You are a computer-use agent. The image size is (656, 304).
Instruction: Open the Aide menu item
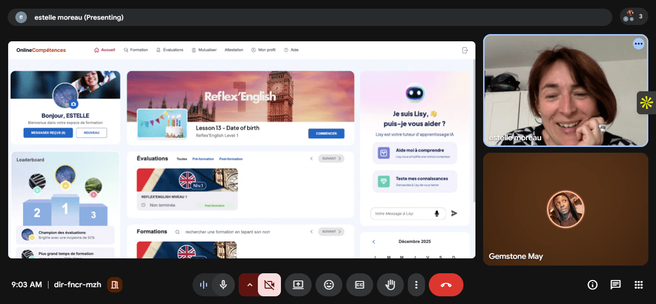point(291,50)
